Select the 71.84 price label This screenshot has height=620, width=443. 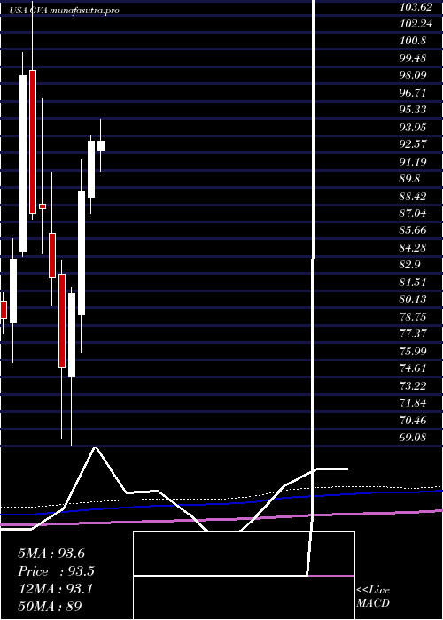(x=414, y=403)
